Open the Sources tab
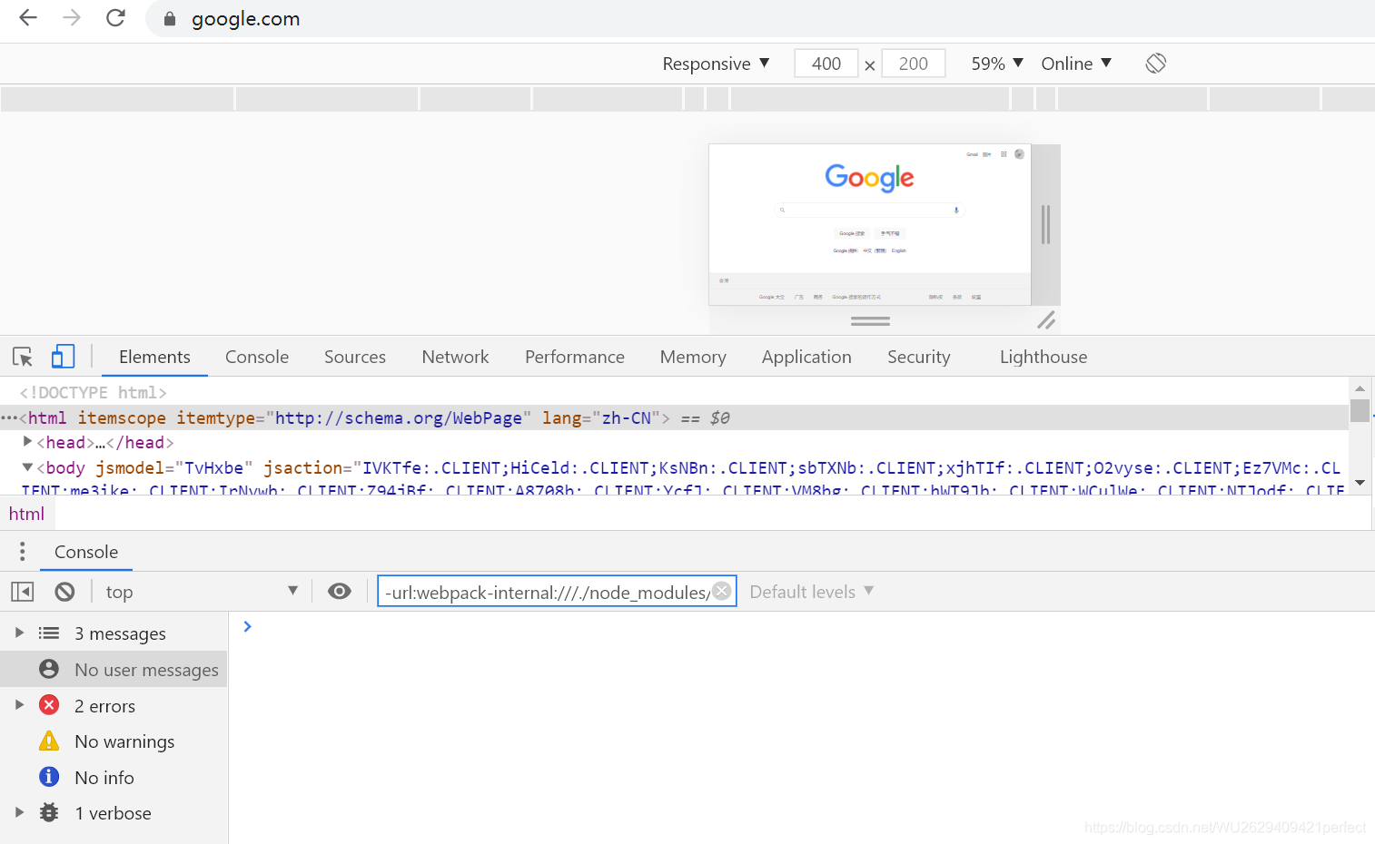This screenshot has width=1375, height=844. click(x=355, y=357)
